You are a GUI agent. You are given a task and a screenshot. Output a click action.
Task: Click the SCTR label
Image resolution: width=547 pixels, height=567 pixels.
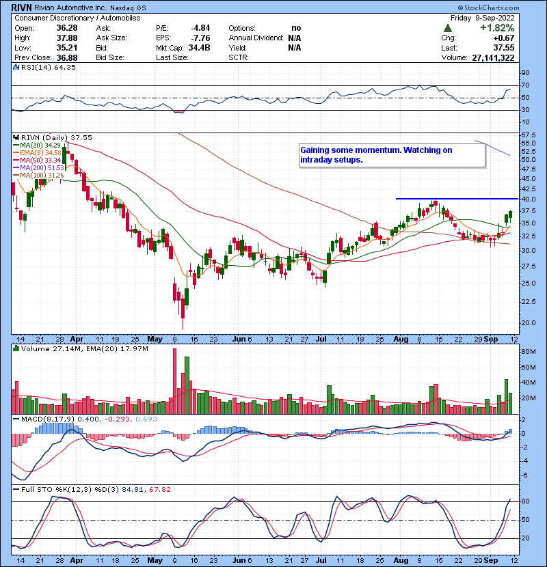tap(239, 57)
